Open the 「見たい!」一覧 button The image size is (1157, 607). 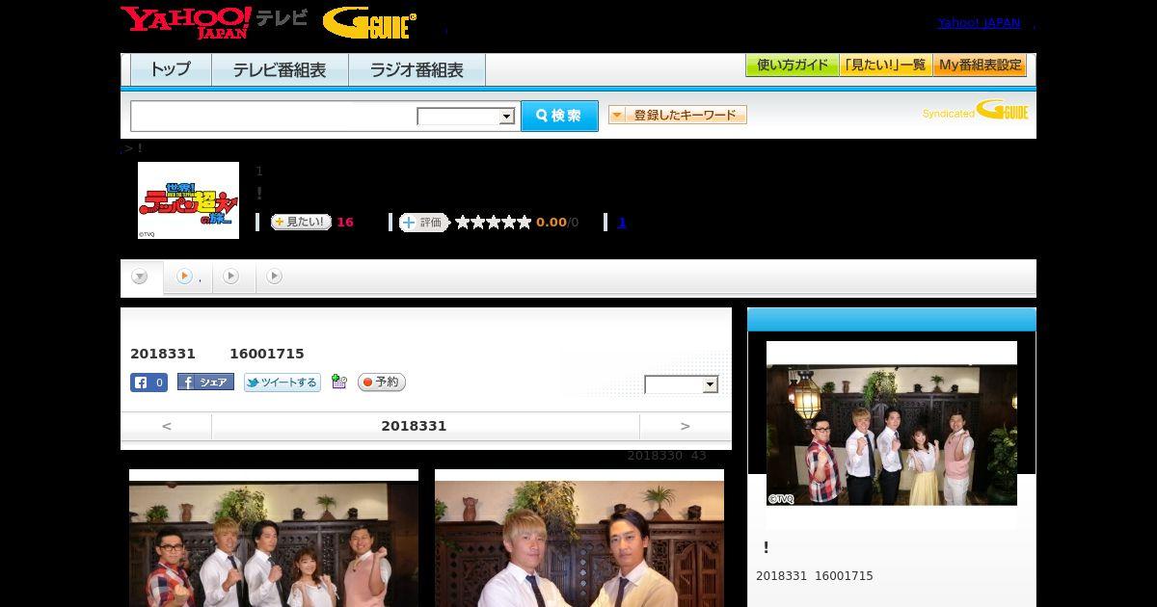coord(885,66)
